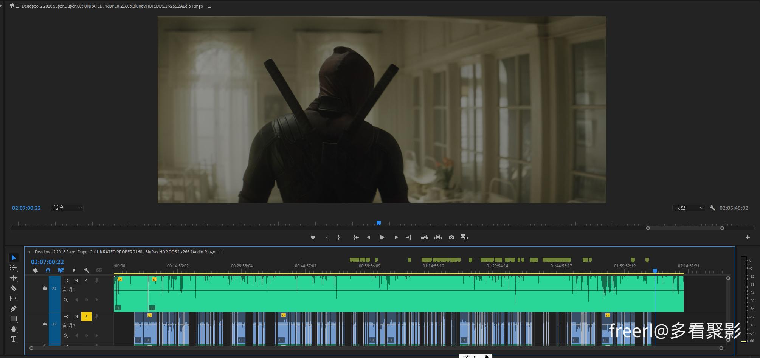
Task: Mute audio track 1
Action: coord(76,281)
